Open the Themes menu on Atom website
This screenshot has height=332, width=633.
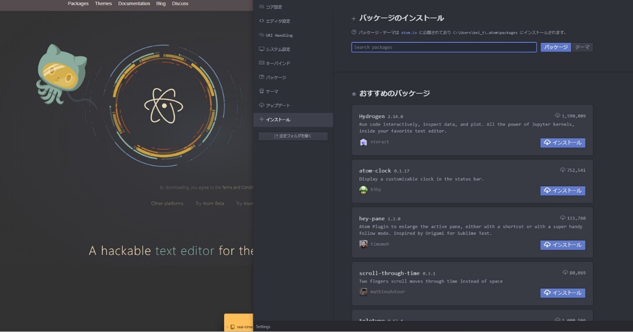tap(103, 4)
